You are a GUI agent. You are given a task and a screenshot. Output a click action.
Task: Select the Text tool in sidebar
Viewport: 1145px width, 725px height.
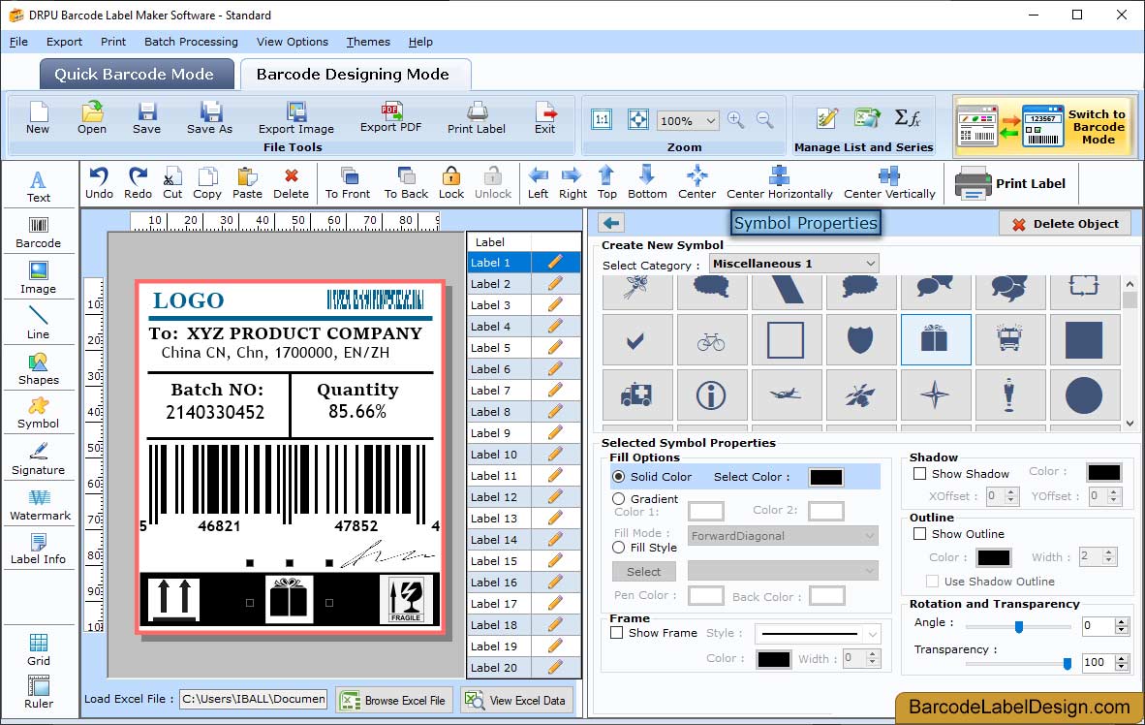coord(38,186)
